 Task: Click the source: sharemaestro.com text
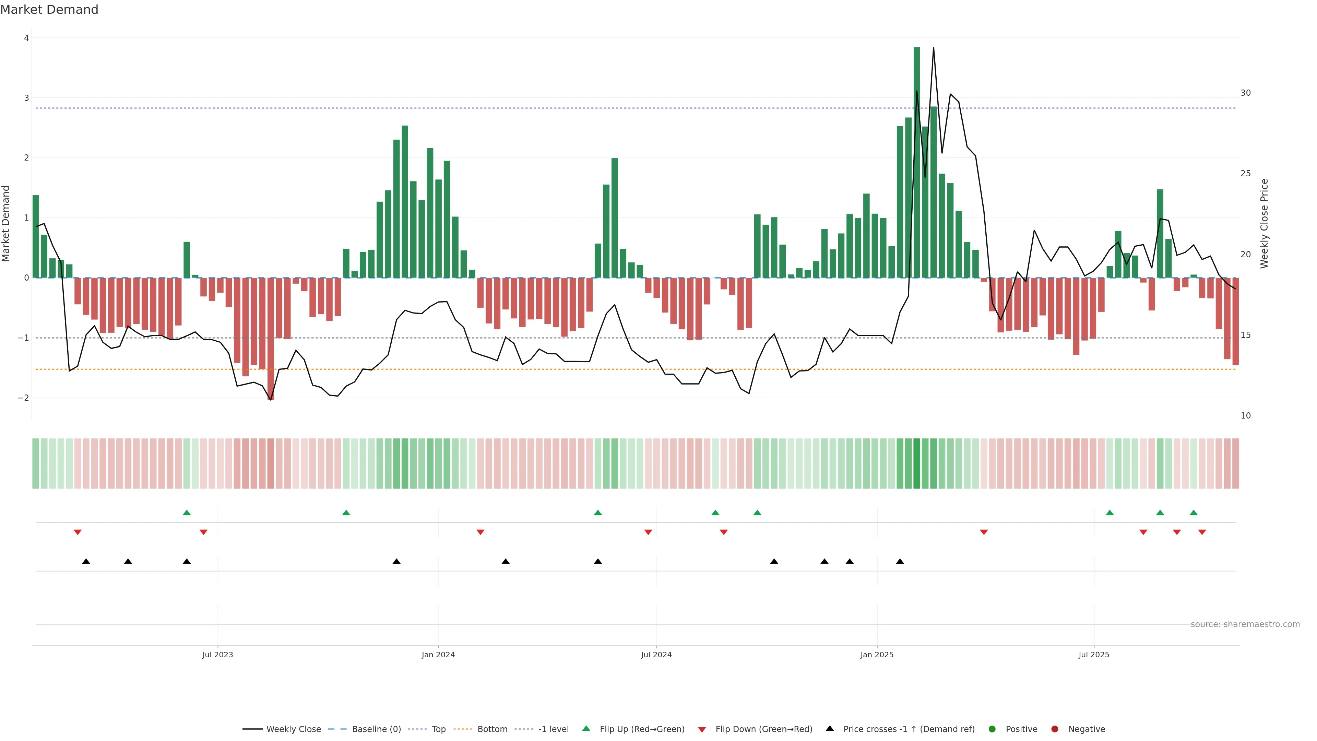coord(1245,624)
